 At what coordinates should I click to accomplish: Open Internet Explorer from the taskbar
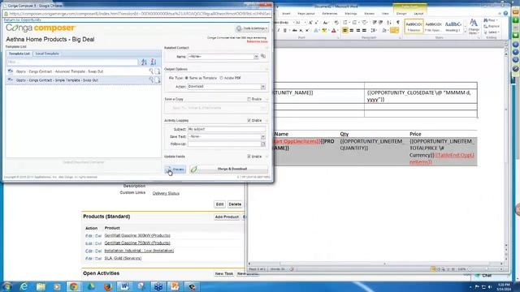tap(24, 286)
